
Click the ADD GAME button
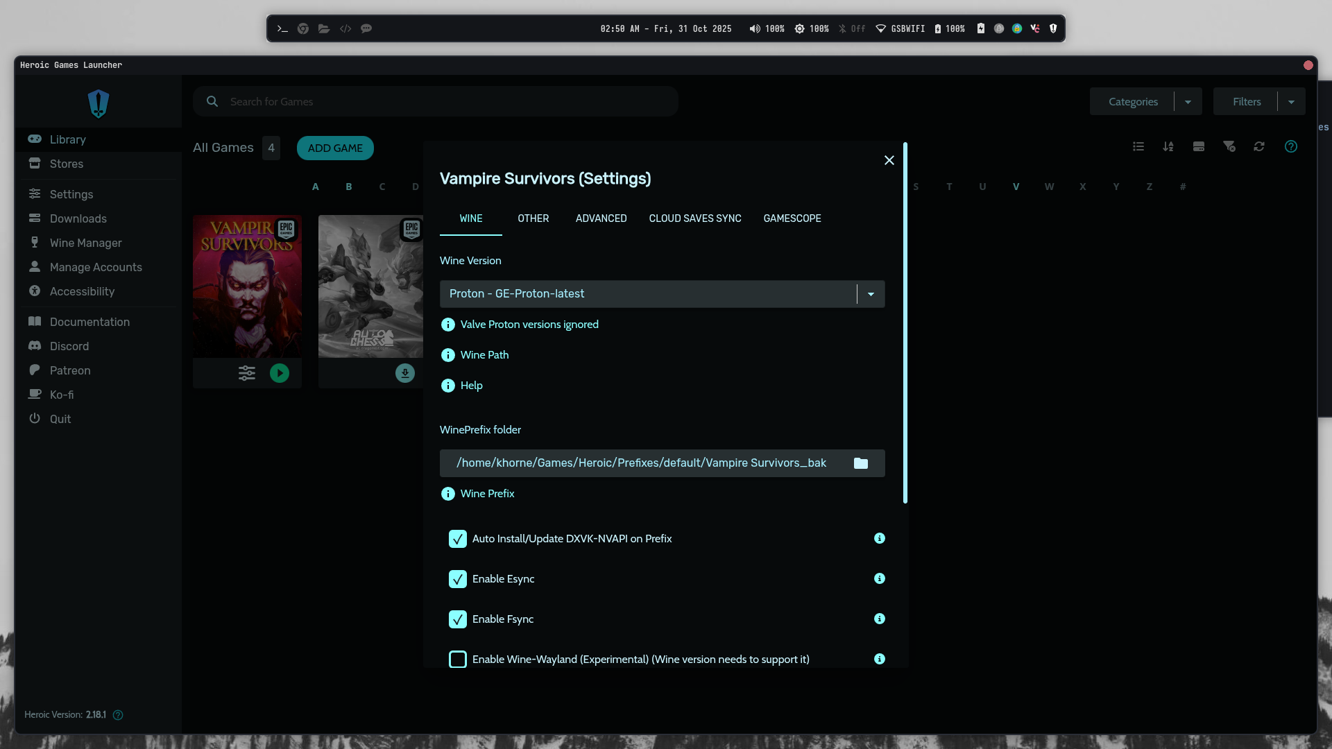(x=335, y=148)
